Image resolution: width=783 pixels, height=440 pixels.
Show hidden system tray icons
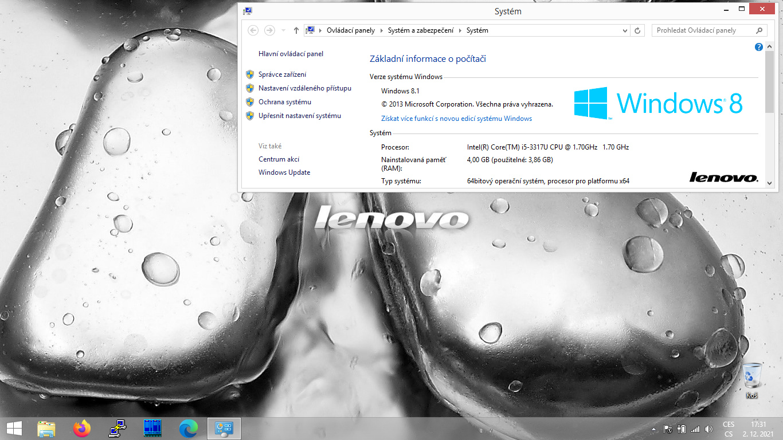click(x=653, y=429)
